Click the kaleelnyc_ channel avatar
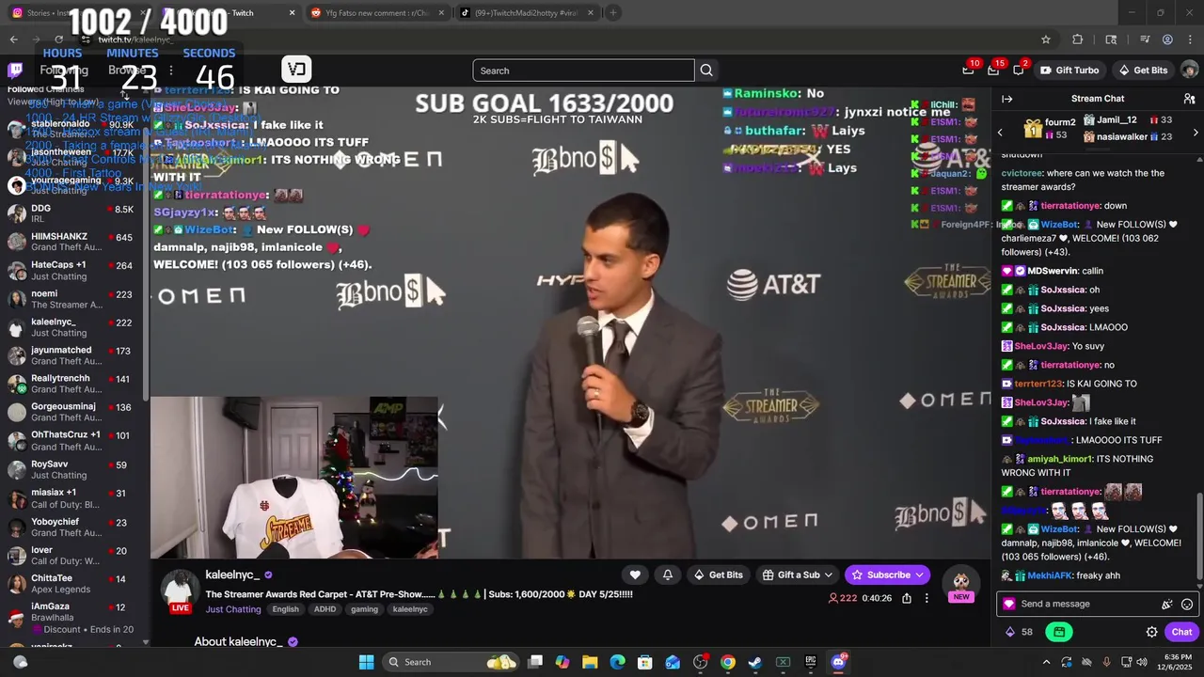1204x677 pixels. pyautogui.click(x=179, y=590)
